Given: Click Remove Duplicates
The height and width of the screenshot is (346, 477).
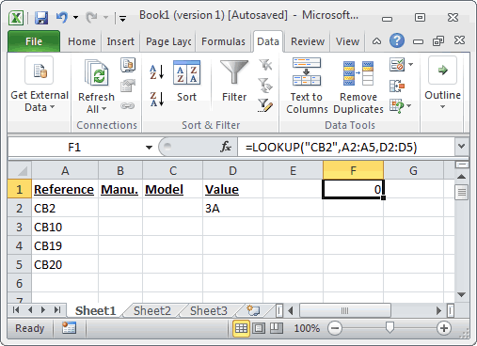Looking at the screenshot, I should [358, 87].
